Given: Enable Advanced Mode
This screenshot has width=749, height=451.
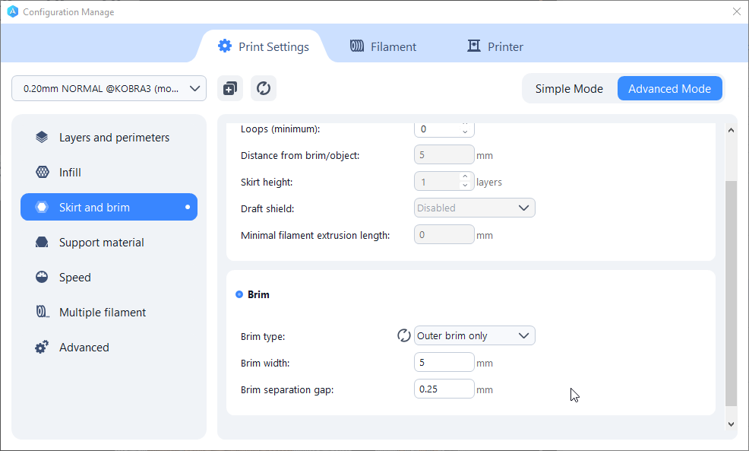Looking at the screenshot, I should (x=669, y=89).
